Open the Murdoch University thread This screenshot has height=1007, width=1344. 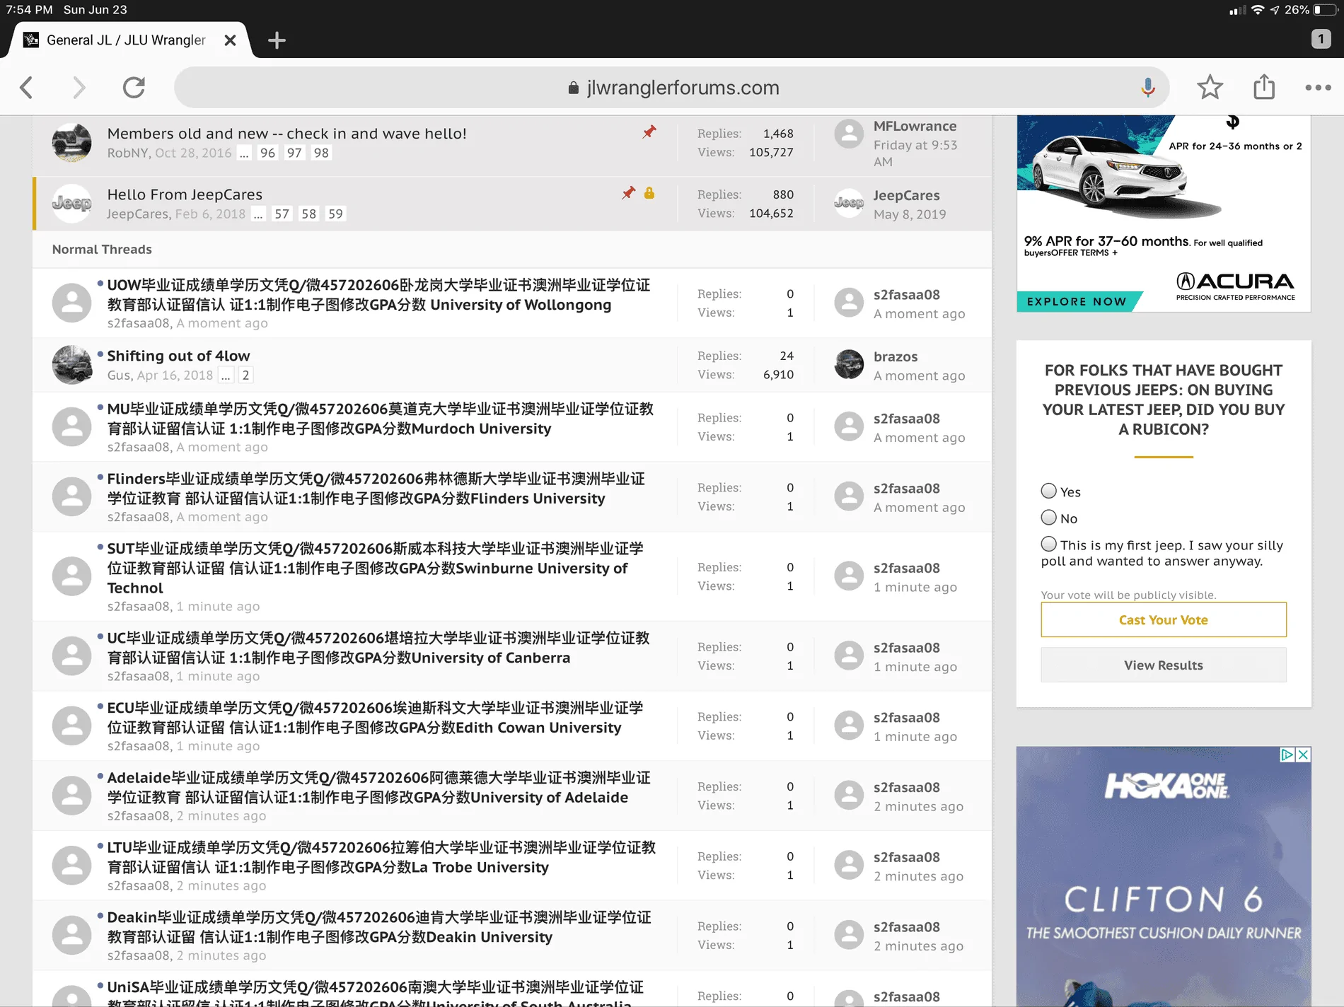[x=381, y=419]
